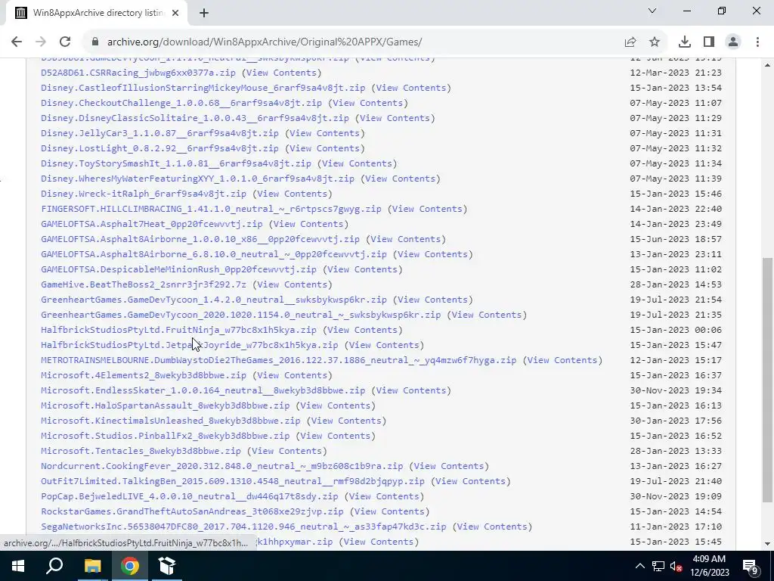Viewport: 774px width, 581px height.
Task: Open the Chrome profile avatar
Action: click(x=733, y=42)
